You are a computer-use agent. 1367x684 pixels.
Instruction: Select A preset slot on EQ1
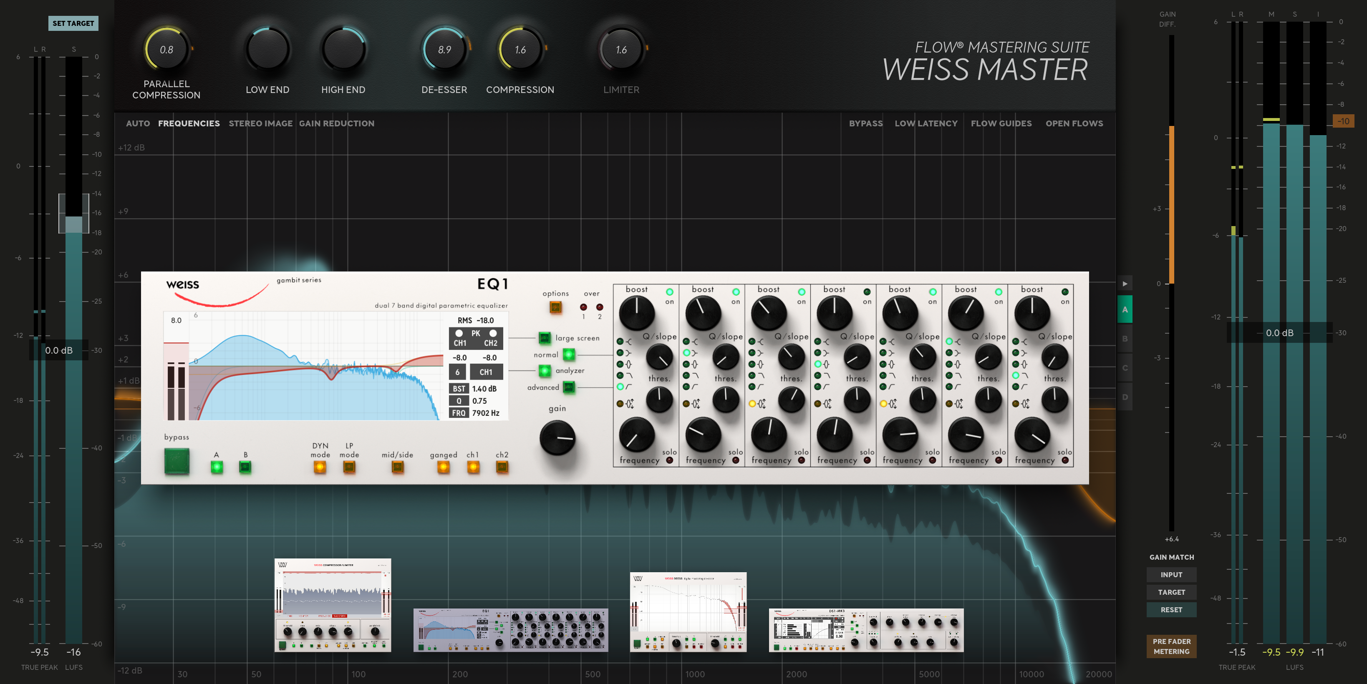click(x=217, y=467)
